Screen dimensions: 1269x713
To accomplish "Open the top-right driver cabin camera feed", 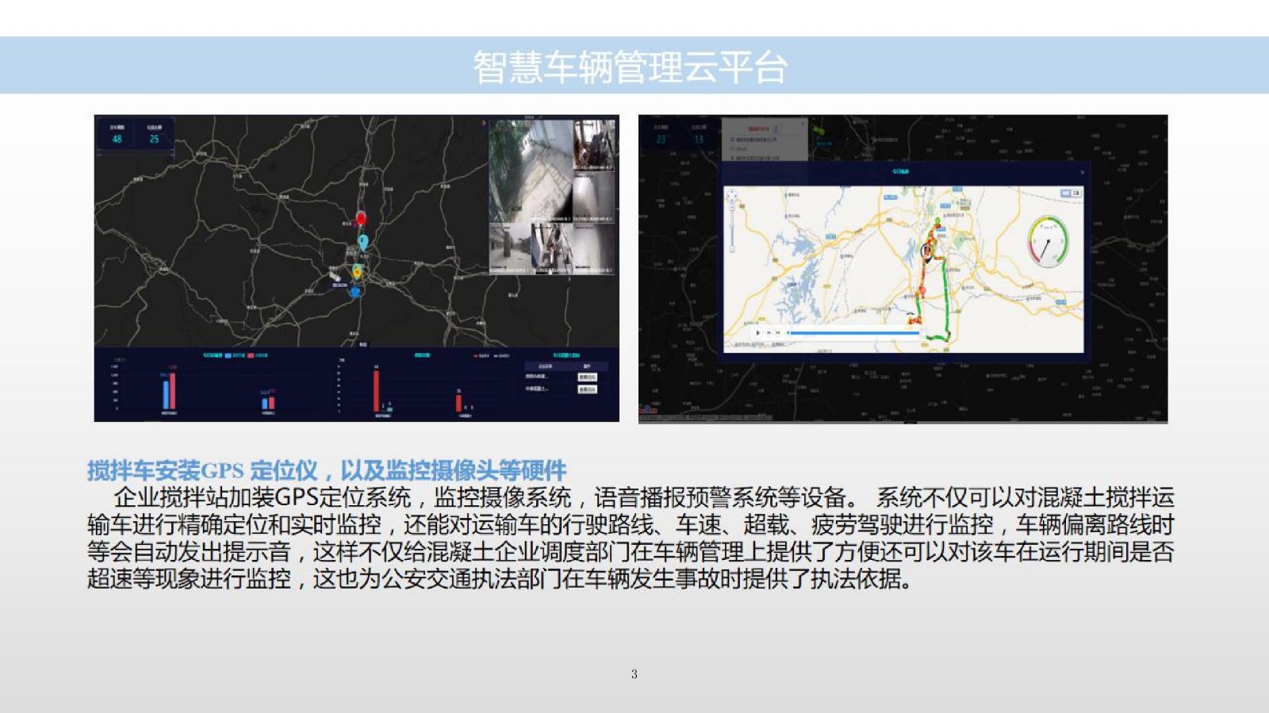I will 594,145.
